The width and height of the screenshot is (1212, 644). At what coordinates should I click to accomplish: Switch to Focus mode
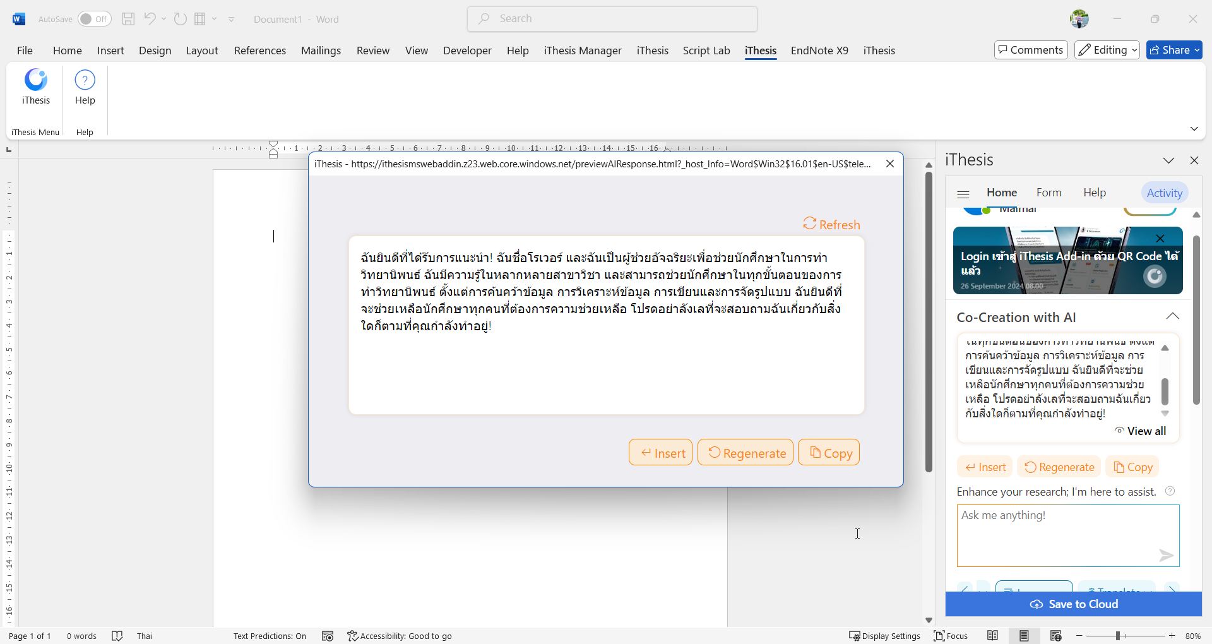[x=951, y=636]
